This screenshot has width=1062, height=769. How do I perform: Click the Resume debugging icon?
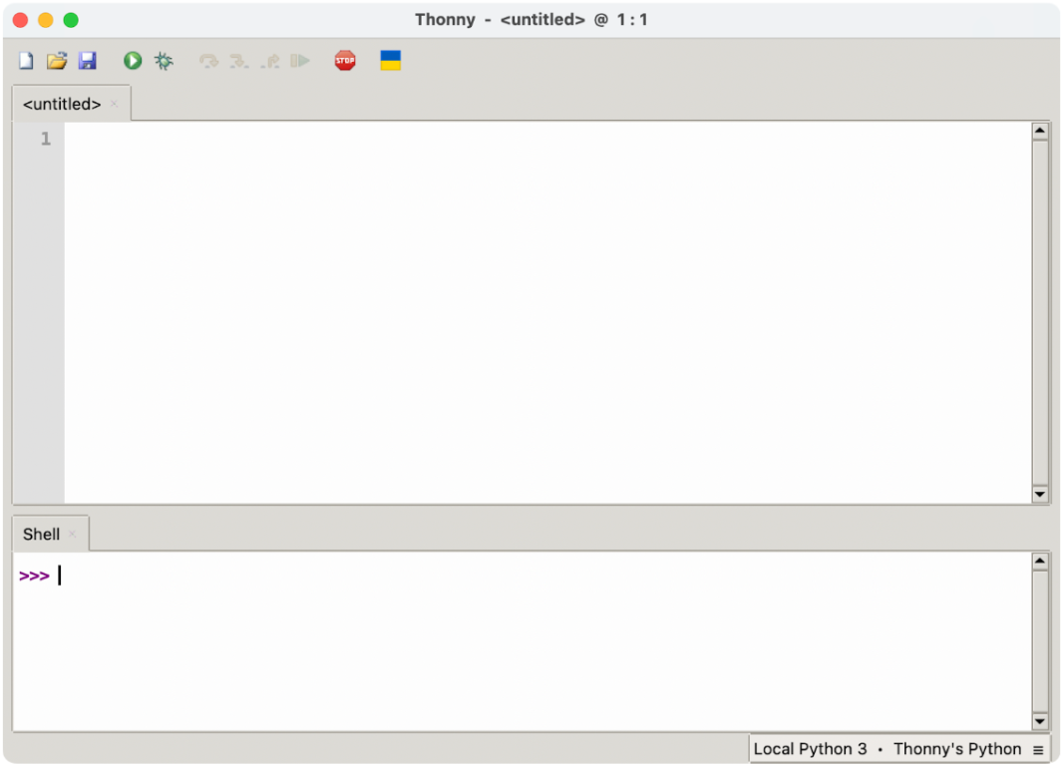click(300, 61)
